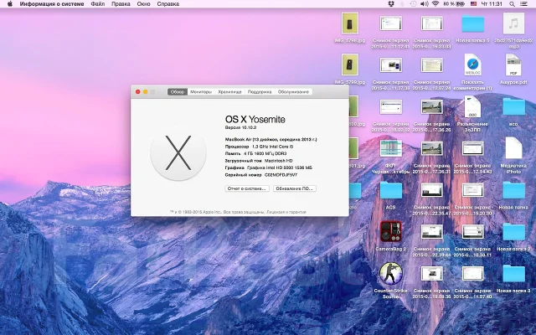Select screenshot thumbnail ending 11.37.38
The width and height of the screenshot is (536, 335).
tap(391, 65)
